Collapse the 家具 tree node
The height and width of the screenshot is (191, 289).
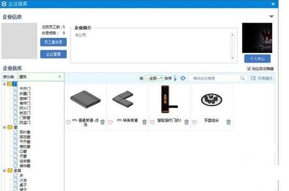tap(4, 170)
